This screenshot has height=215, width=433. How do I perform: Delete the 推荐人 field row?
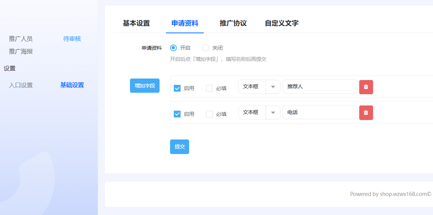pos(366,87)
